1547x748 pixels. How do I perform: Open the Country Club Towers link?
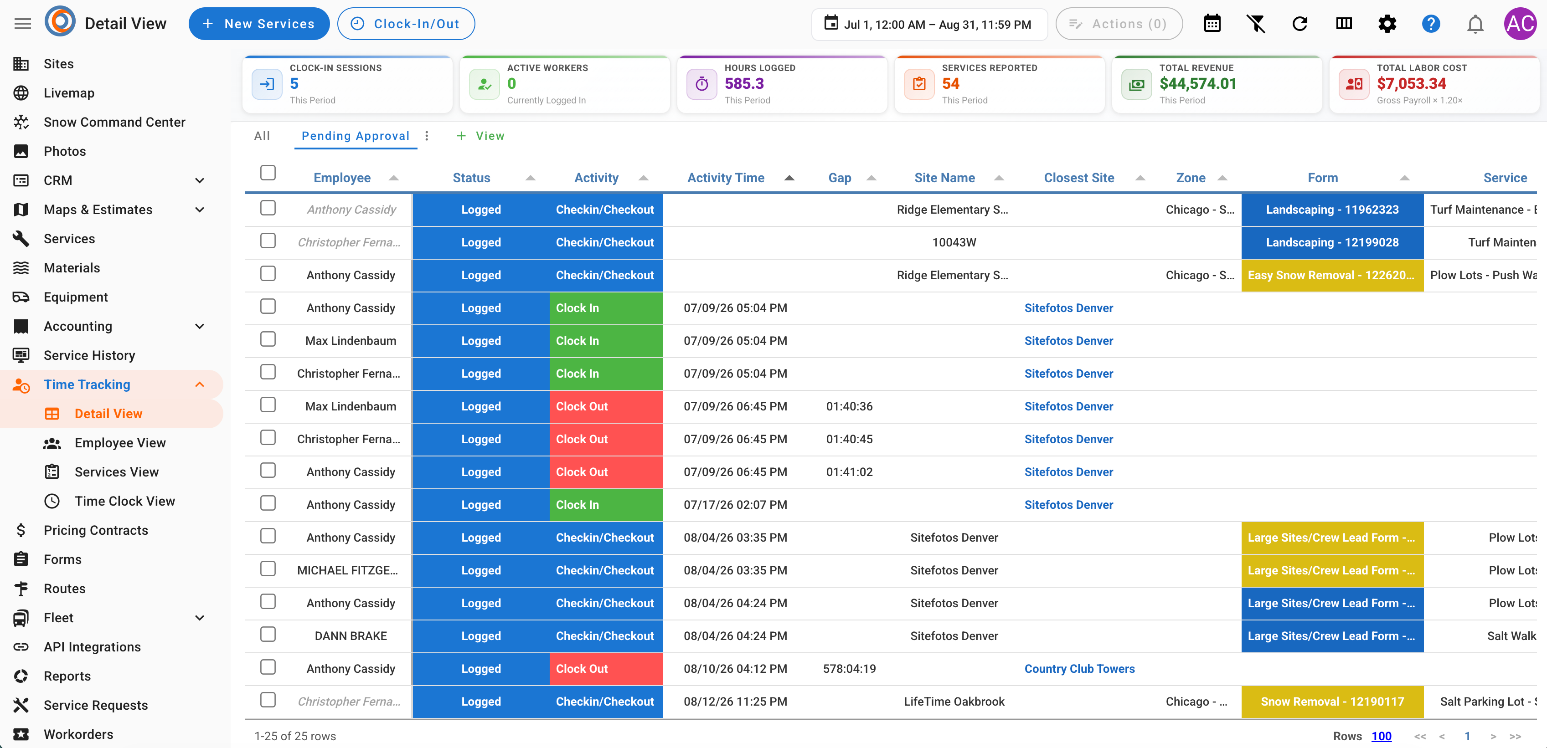coord(1079,669)
